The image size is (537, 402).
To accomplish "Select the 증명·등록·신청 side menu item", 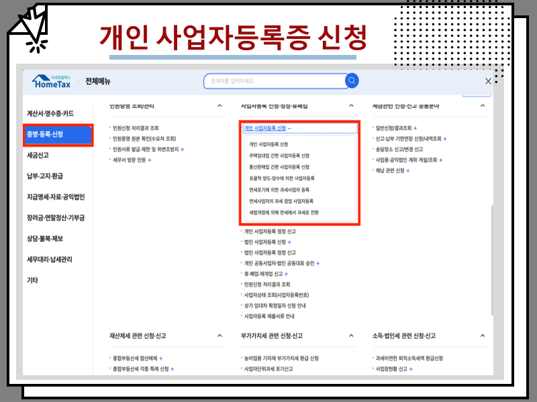I will tap(58, 135).
